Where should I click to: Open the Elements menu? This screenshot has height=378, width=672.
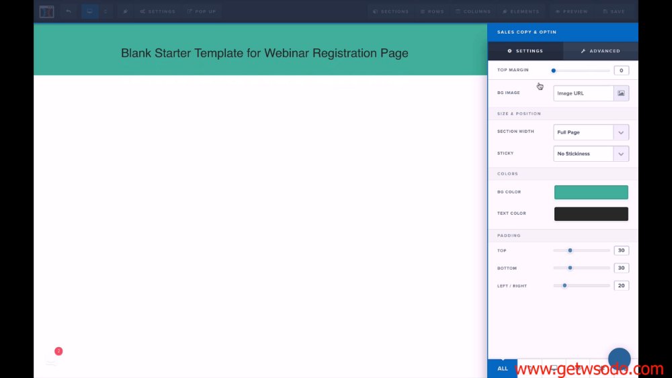click(521, 11)
